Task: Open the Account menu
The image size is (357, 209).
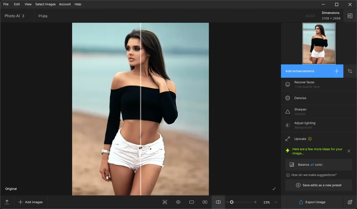Action: point(65,4)
